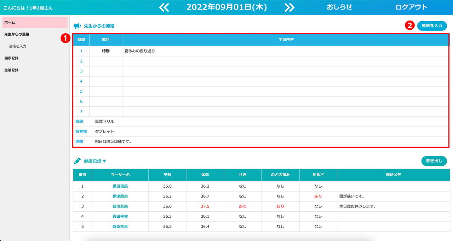Viewport: 453px width, 241px height.
Task: Select ホーム in the sidebar
Action: click(x=35, y=22)
